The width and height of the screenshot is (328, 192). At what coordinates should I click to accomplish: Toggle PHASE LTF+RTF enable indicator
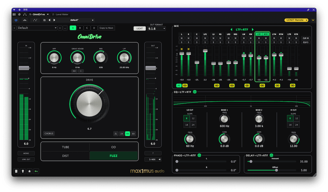(x=199, y=155)
